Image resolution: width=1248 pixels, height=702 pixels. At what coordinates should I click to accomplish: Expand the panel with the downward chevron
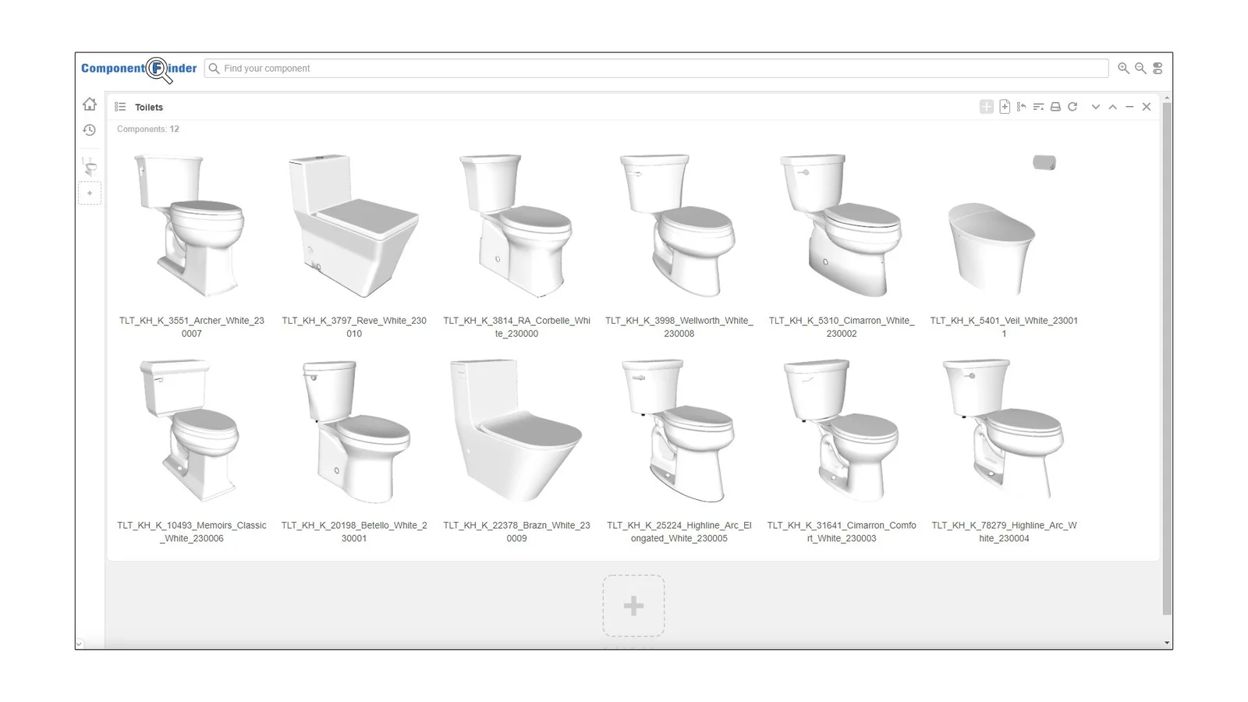coord(1096,107)
